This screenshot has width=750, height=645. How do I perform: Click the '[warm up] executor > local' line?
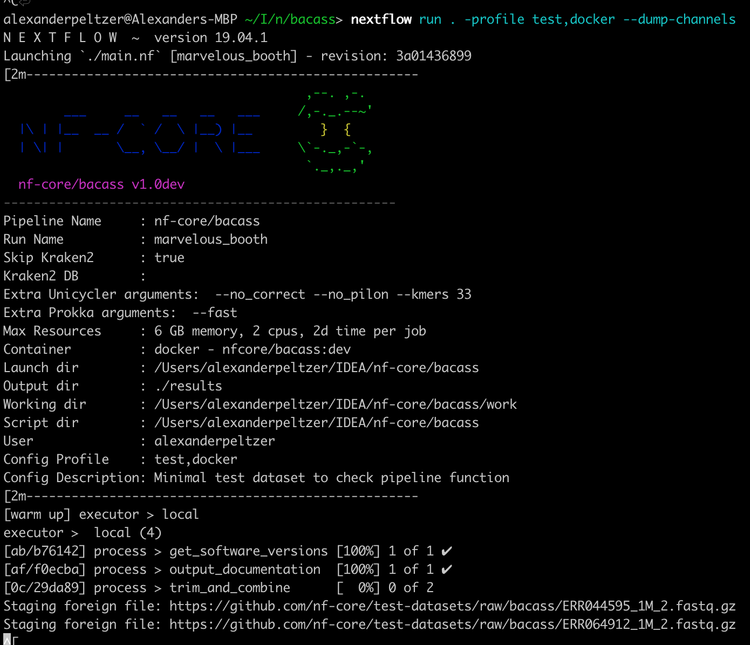click(101, 514)
